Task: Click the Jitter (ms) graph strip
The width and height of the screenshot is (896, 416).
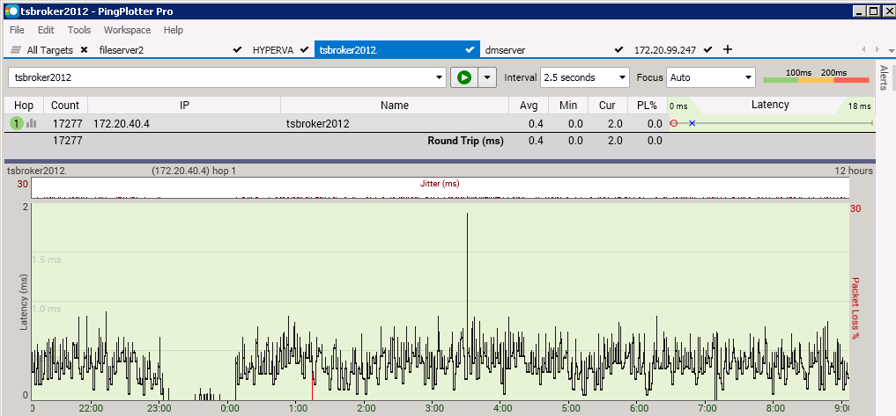Action: tap(440, 187)
